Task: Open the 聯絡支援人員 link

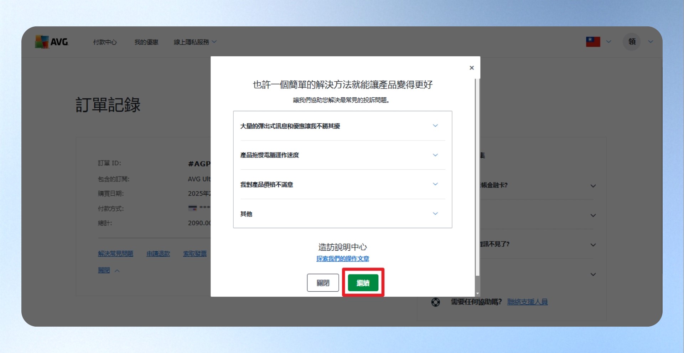Action: coord(527,302)
